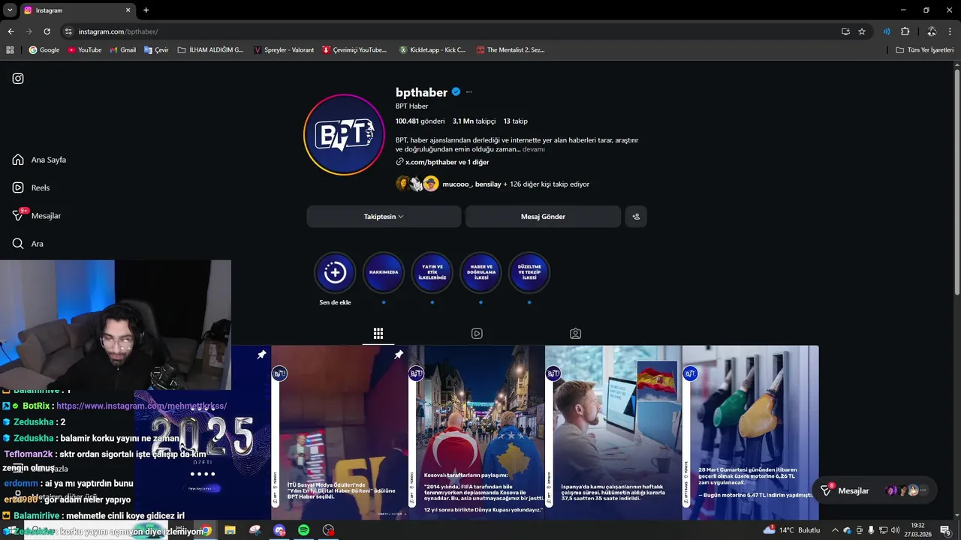Close the Instagram browser tab

[128, 10]
